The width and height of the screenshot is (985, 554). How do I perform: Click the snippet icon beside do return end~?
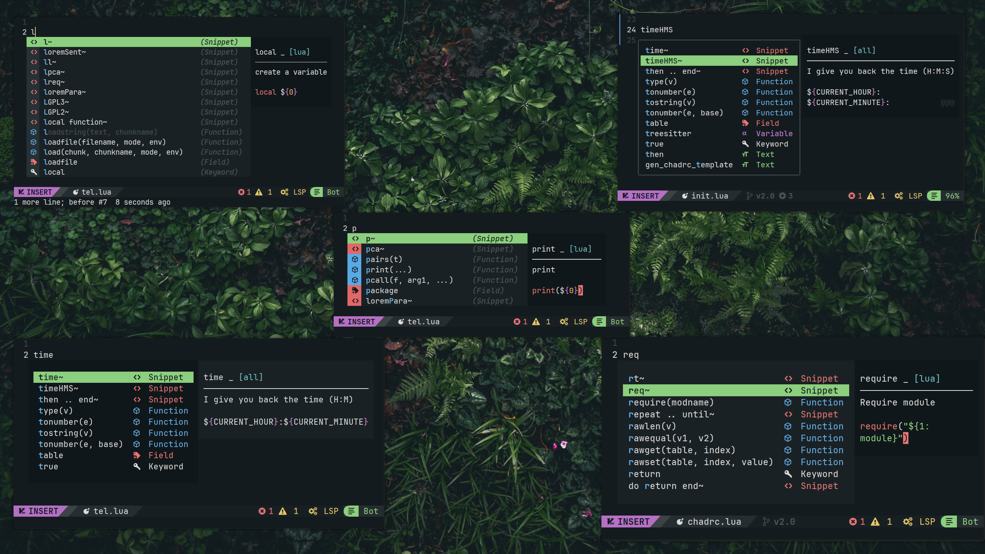point(788,486)
